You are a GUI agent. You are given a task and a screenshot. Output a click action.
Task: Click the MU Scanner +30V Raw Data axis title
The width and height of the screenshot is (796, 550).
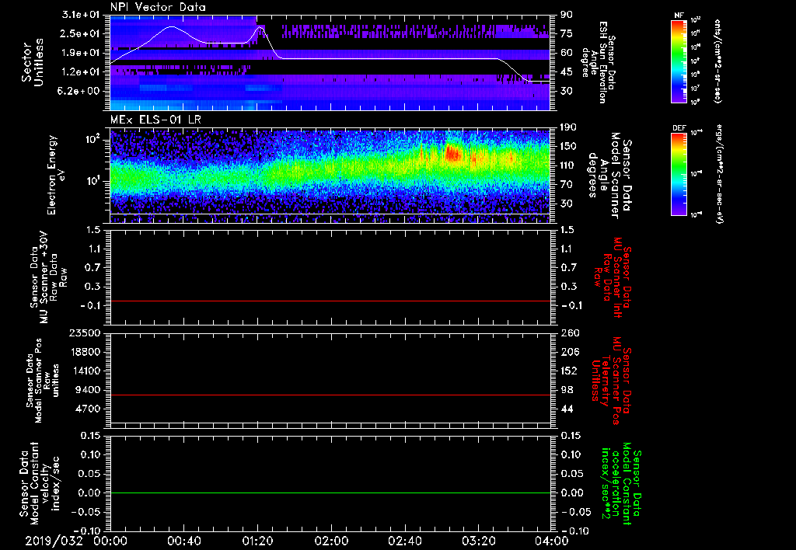pyautogui.click(x=49, y=277)
